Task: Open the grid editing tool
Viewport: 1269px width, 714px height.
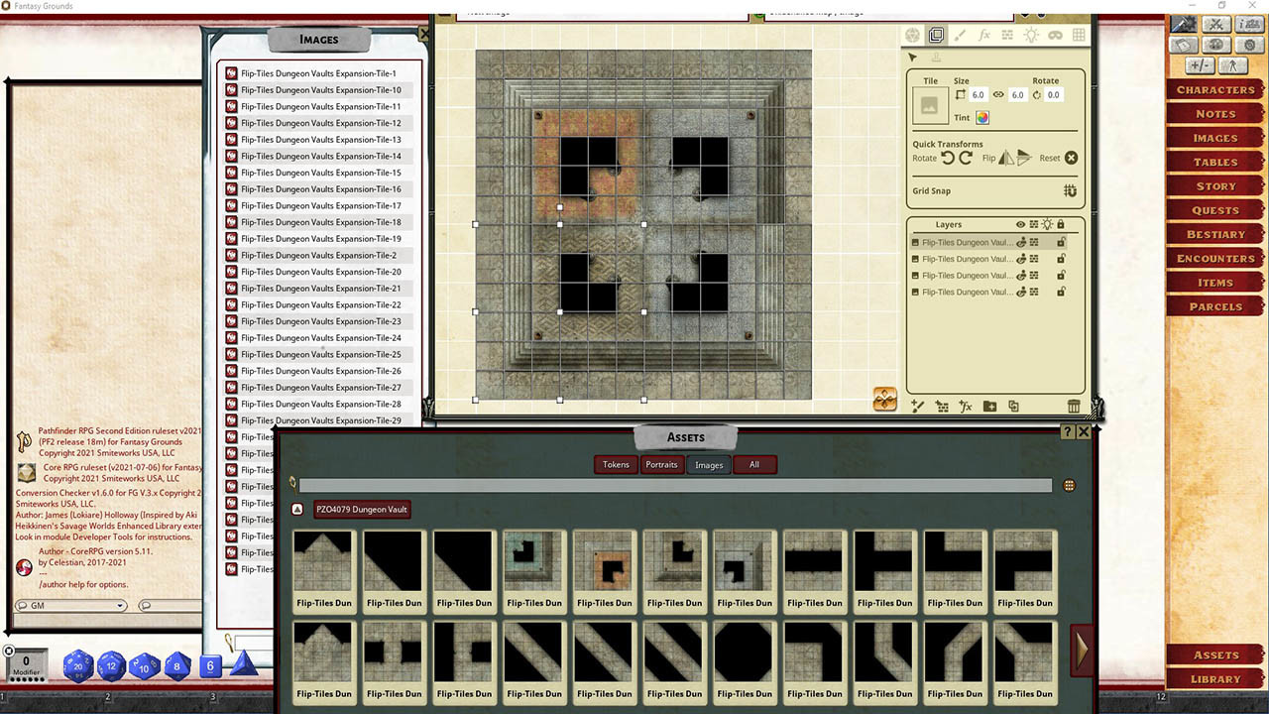Action: tap(1081, 35)
